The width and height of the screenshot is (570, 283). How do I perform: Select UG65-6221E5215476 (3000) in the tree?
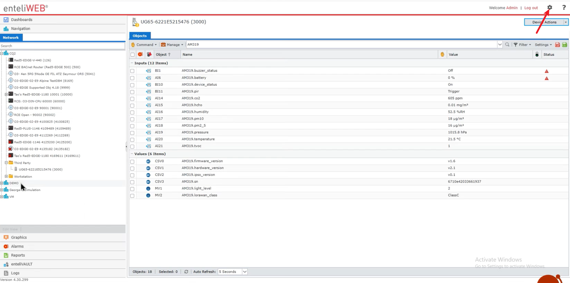pyautogui.click(x=41, y=169)
